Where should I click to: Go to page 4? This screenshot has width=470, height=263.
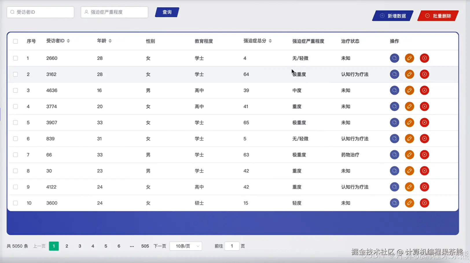[93, 246]
